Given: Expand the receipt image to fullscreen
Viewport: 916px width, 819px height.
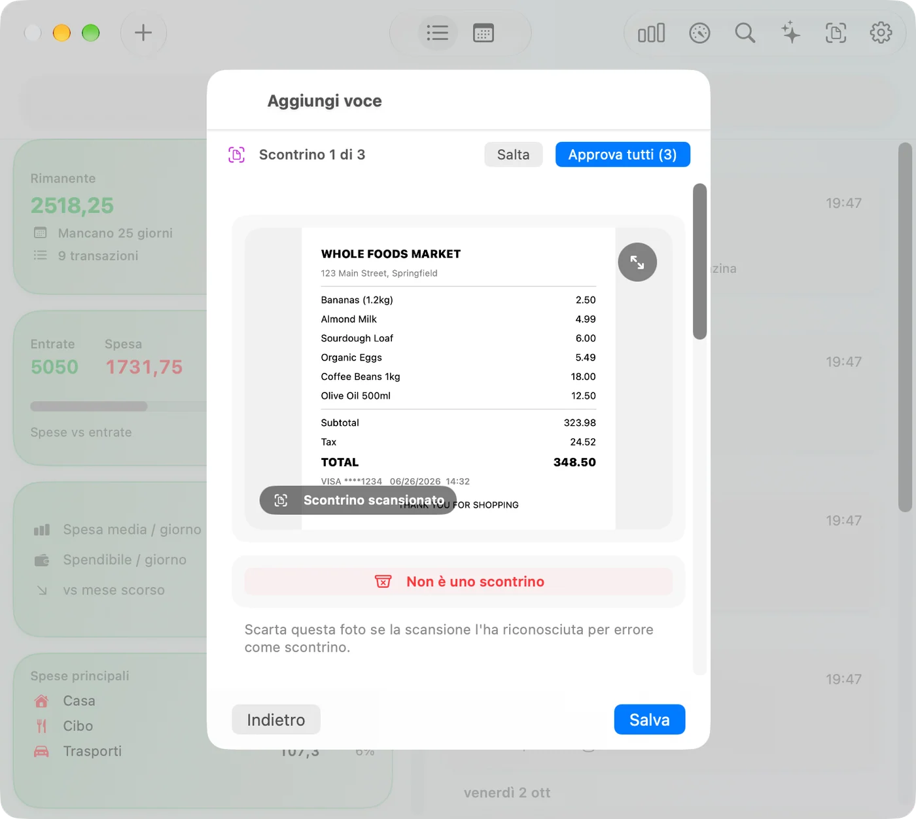Looking at the screenshot, I should pyautogui.click(x=637, y=262).
